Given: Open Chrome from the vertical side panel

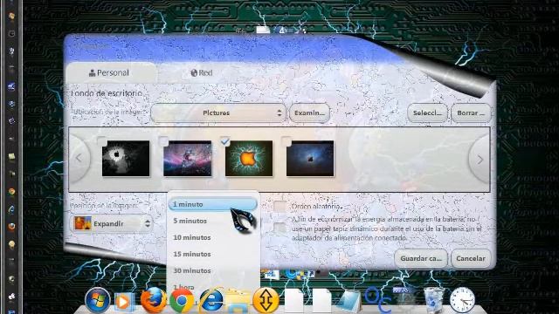Looking at the screenshot, I should [x=11, y=192].
